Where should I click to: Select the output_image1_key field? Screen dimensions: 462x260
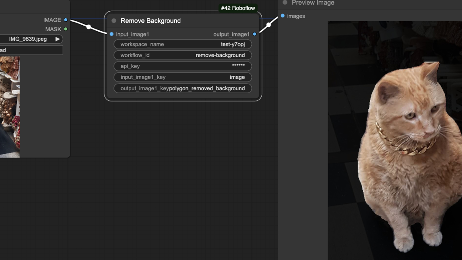[182, 88]
